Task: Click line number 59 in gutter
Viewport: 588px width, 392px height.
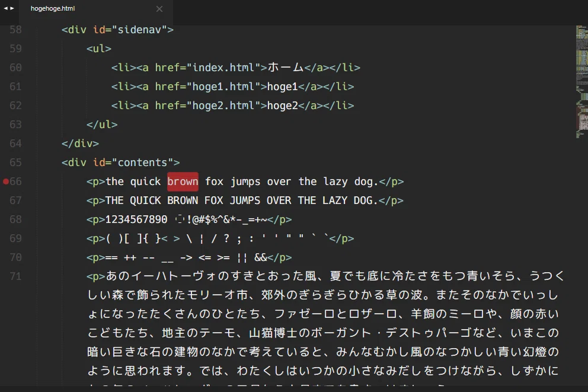Action: [15, 49]
